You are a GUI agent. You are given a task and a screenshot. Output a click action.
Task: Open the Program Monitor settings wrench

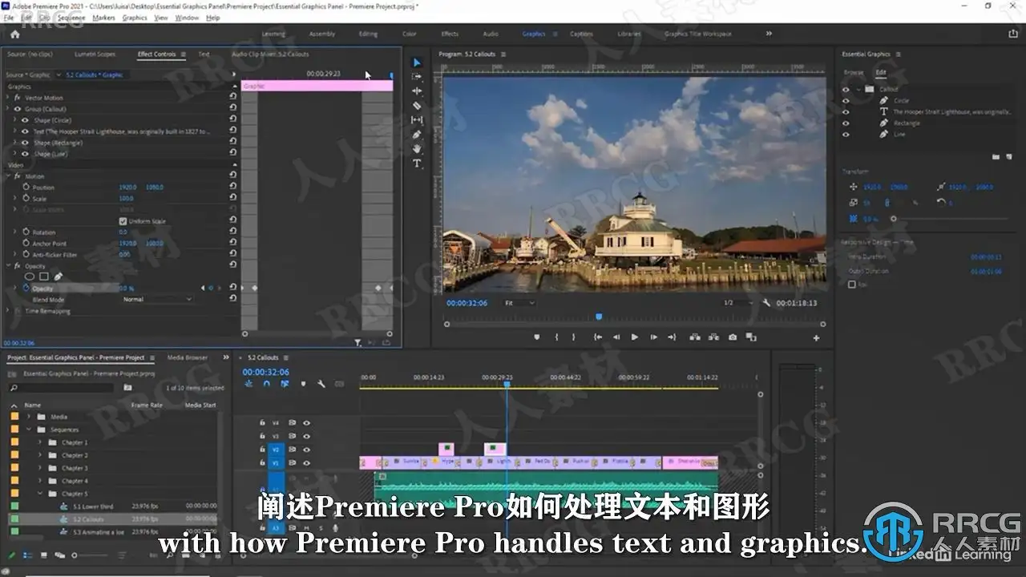coord(766,303)
